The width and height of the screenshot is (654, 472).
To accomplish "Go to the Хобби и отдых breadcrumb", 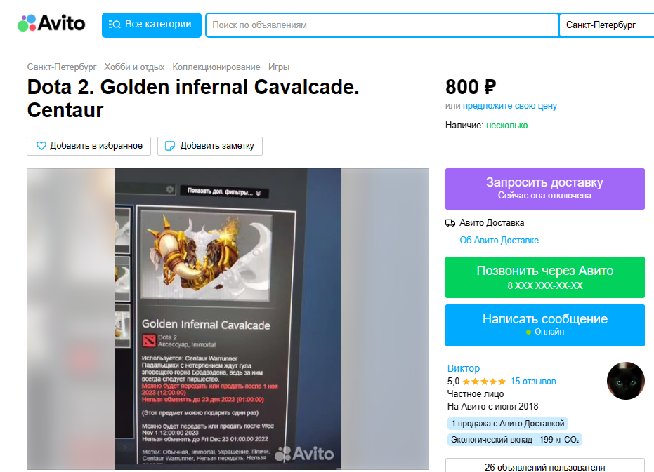I will point(134,67).
